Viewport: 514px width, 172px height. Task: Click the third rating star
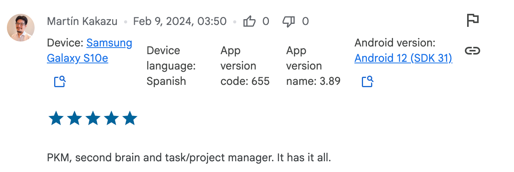click(93, 118)
